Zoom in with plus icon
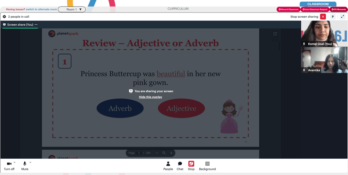Viewport: 348px width, 175px height. tap(171, 153)
